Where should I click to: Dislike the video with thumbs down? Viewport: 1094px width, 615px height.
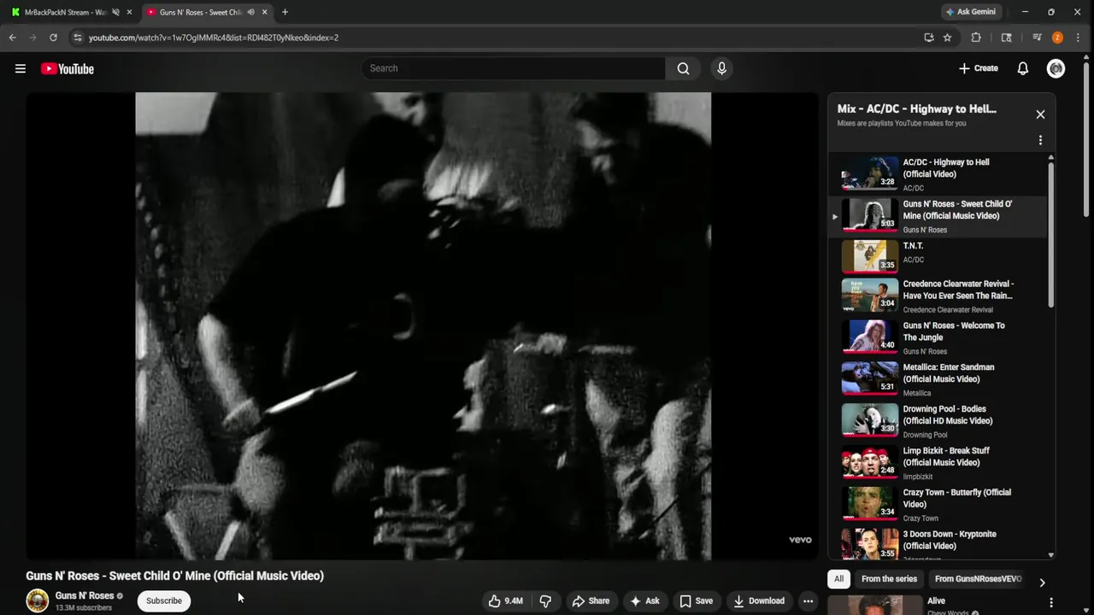tap(545, 600)
